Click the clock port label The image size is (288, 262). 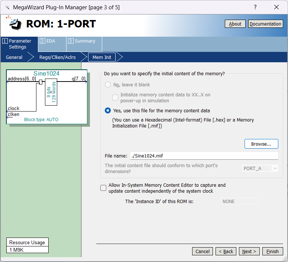click(x=13, y=108)
